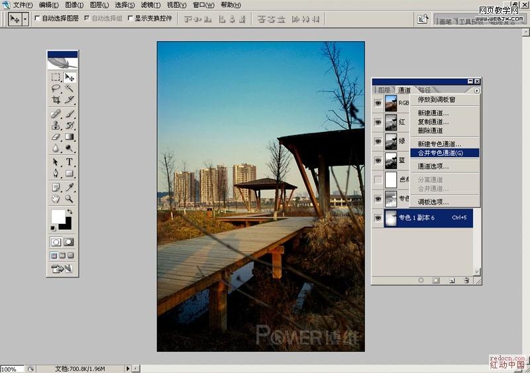Select the Notes tool
This screenshot has width=530, height=373.
pos(56,187)
